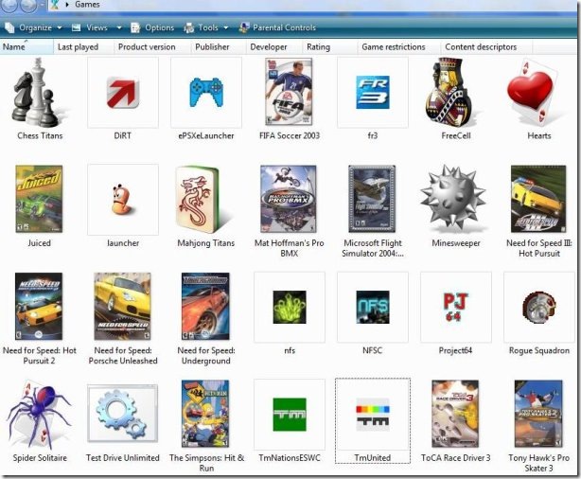Sort by the Name column header
Image resolution: width=581 pixels, height=479 pixels.
[26, 47]
